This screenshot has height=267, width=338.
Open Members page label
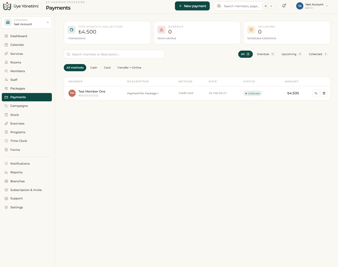(17, 71)
